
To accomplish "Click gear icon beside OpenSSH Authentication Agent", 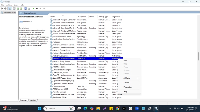I will [x=51, y=75].
